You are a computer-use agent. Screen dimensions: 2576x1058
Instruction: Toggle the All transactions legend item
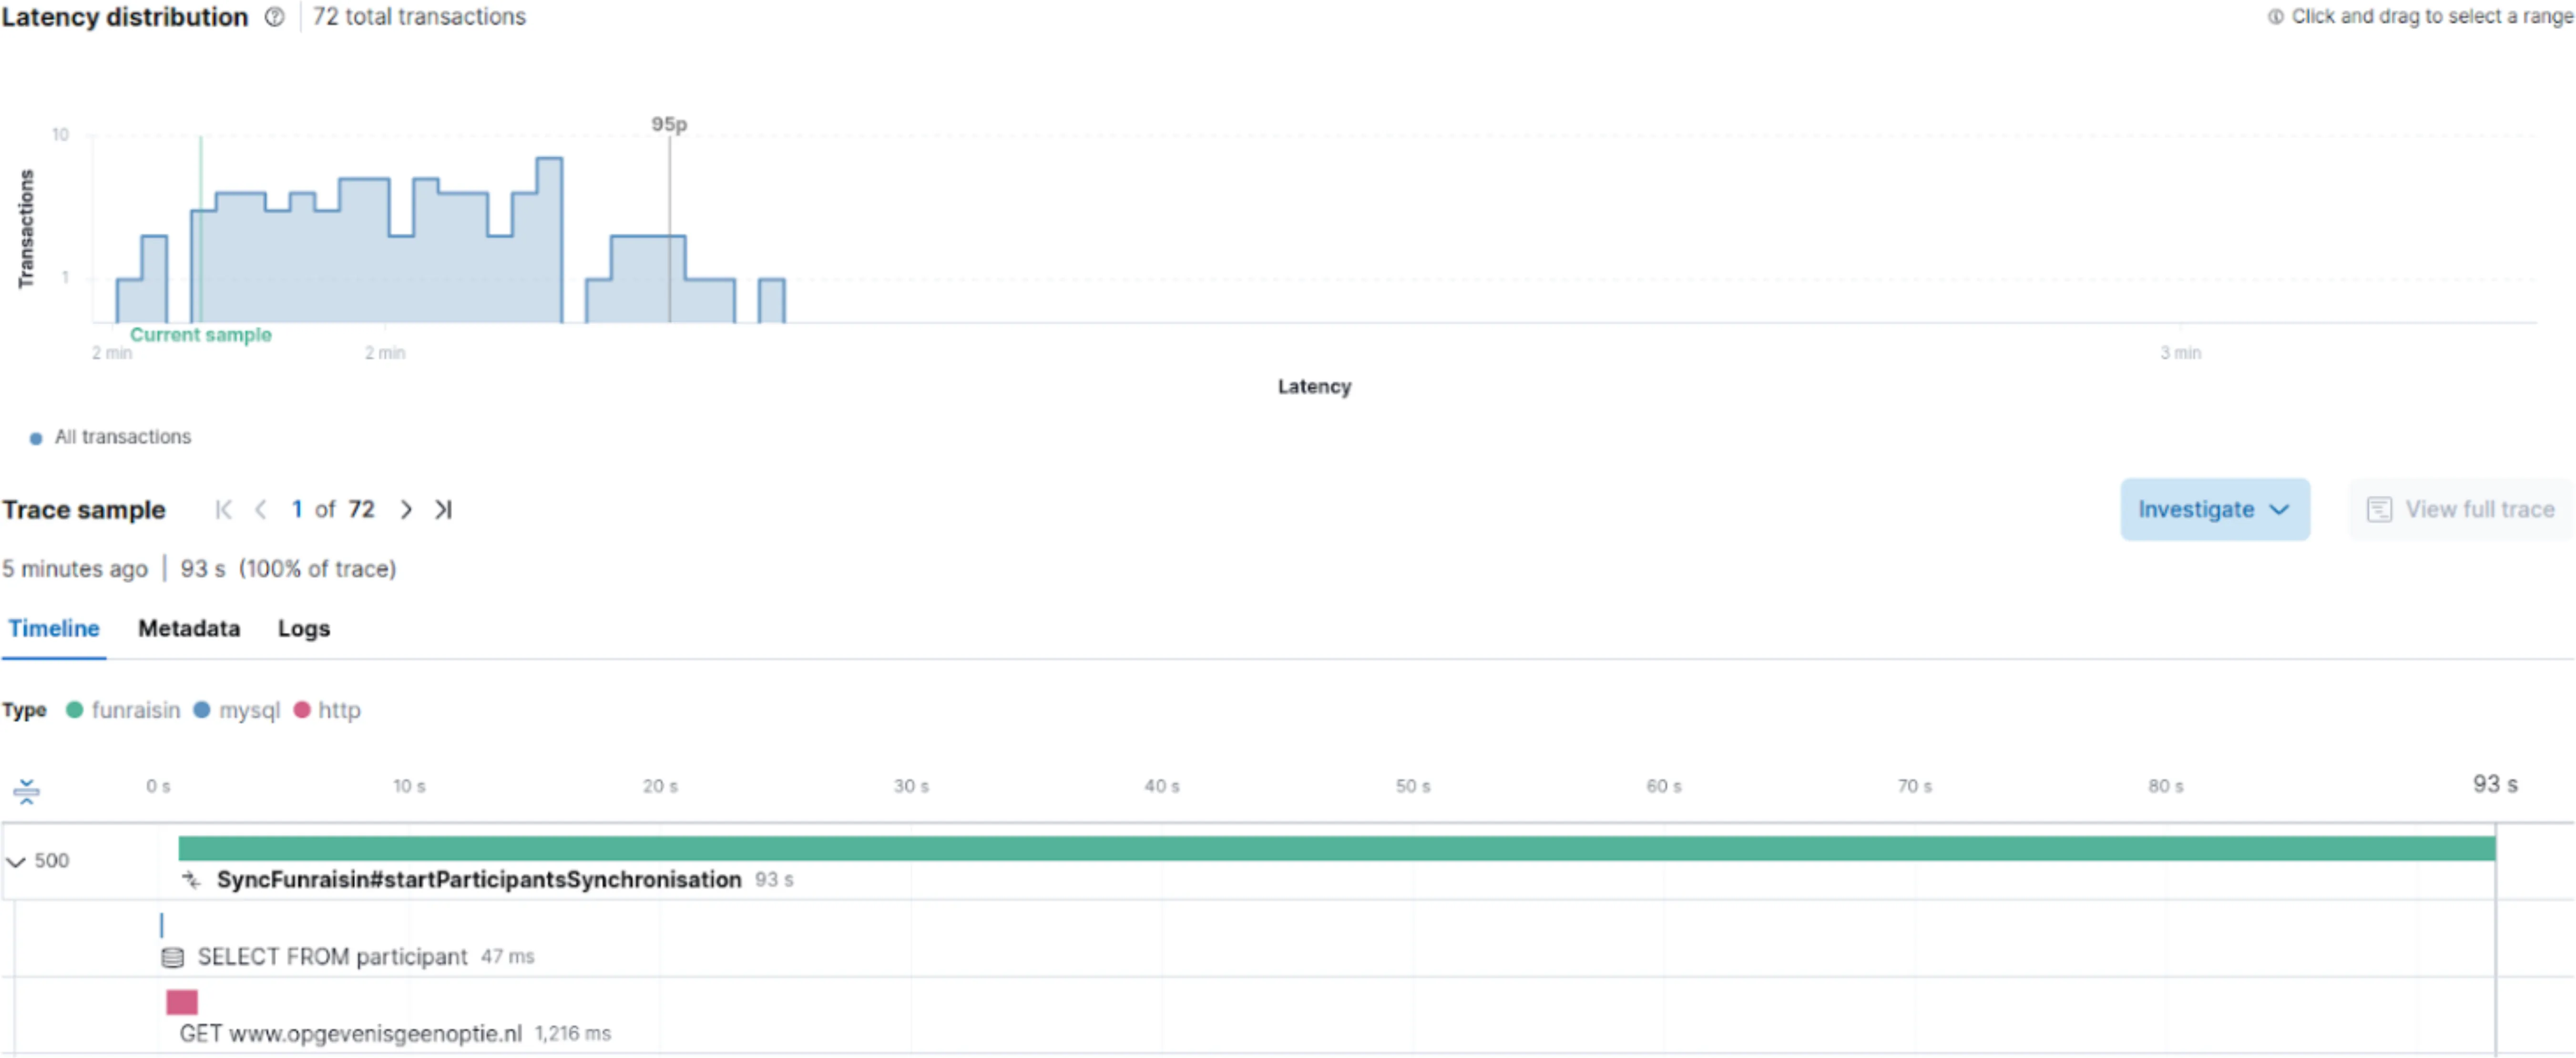(110, 438)
